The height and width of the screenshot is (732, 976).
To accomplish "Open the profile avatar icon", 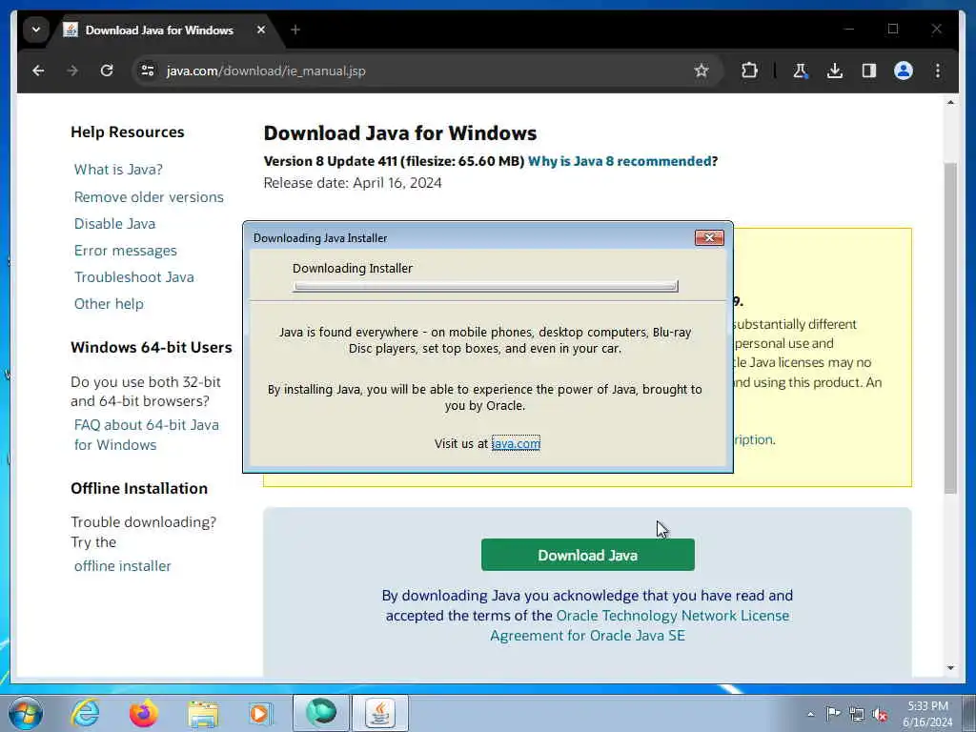I will click(x=904, y=71).
